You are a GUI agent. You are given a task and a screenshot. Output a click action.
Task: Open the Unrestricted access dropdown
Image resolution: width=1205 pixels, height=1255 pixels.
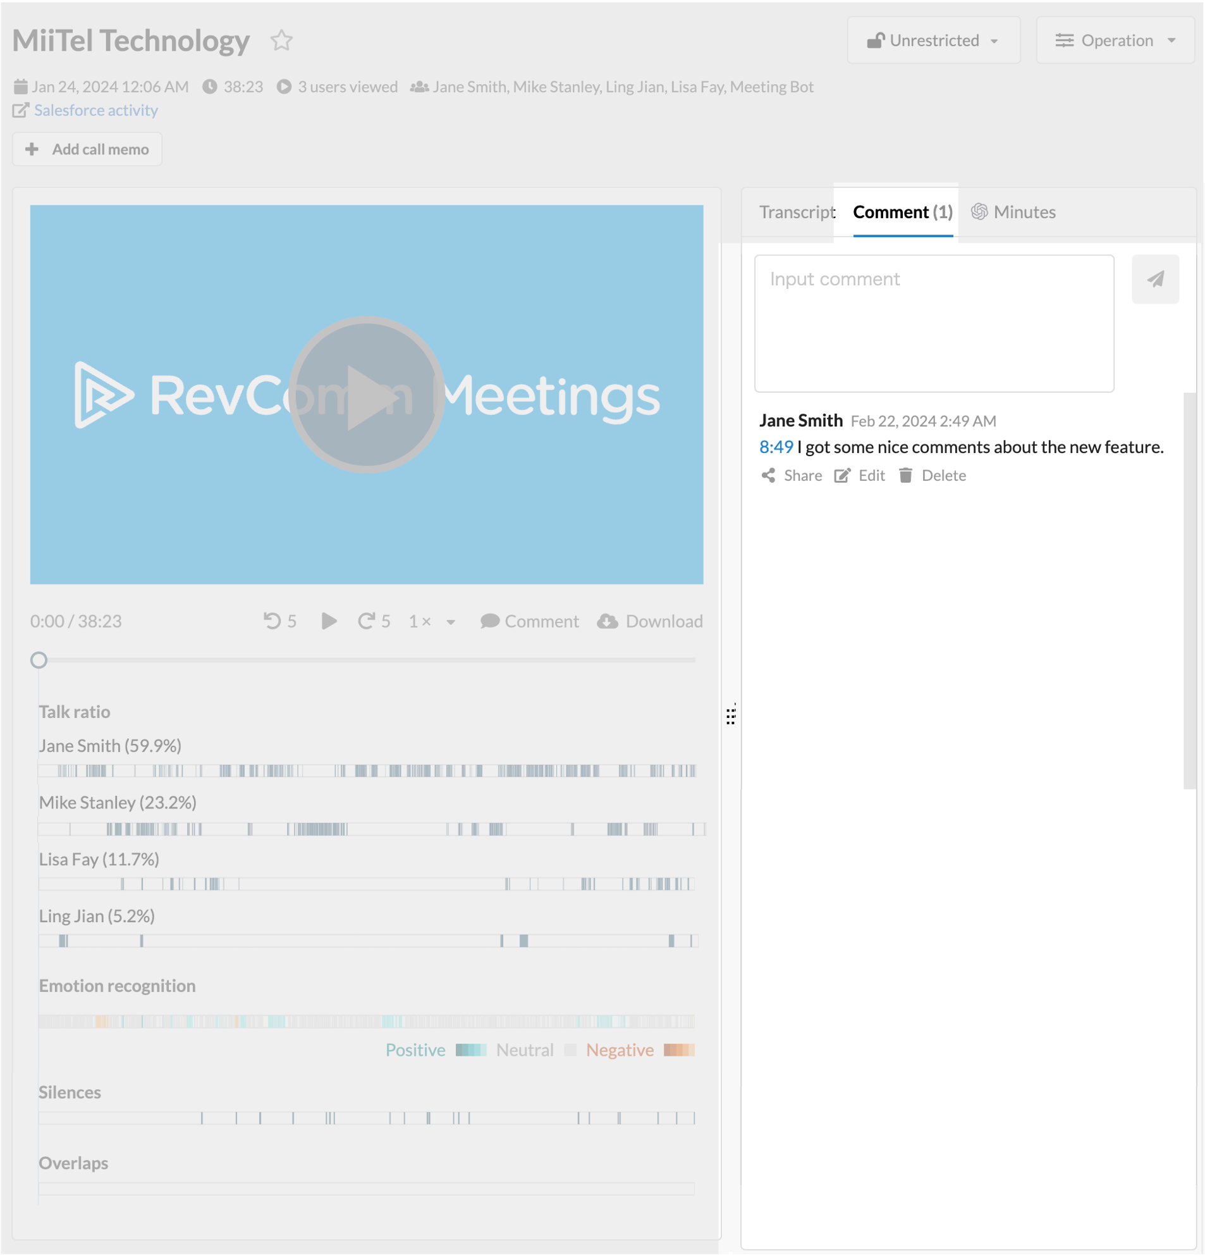point(933,40)
